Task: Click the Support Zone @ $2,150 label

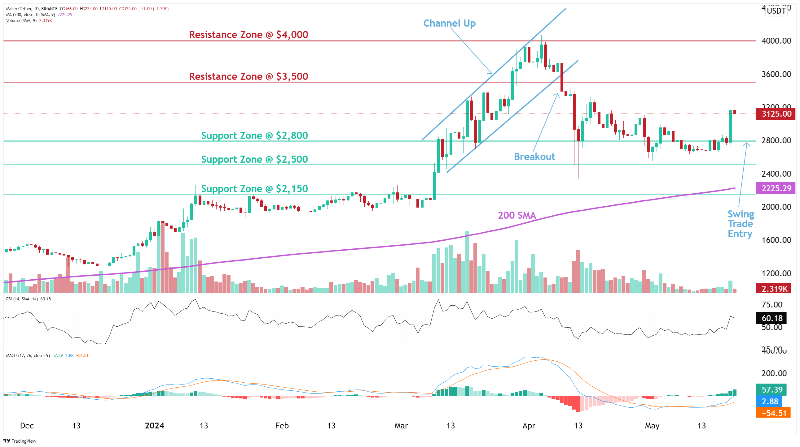Action: [x=255, y=189]
